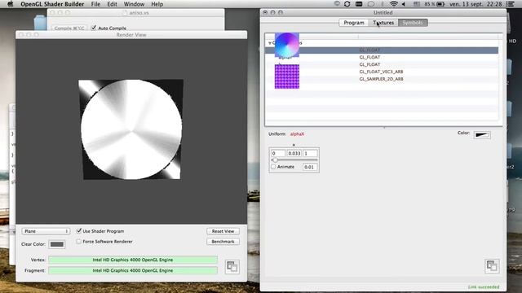Click the Link succeeded status text
The image size is (522, 293).
[x=484, y=286]
